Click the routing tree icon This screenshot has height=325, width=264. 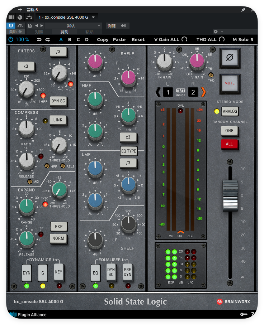pyautogui.click(x=29, y=18)
